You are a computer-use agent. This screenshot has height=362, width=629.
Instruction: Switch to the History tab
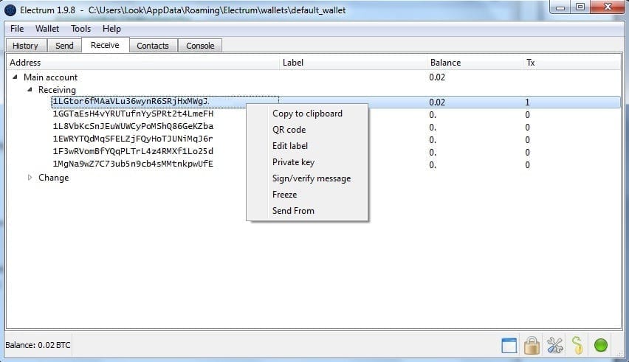(25, 46)
